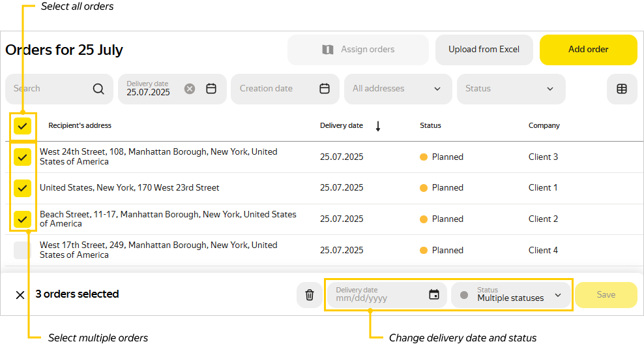Uncheck the West 24th Street order
The width and height of the screenshot is (644, 344).
click(23, 157)
